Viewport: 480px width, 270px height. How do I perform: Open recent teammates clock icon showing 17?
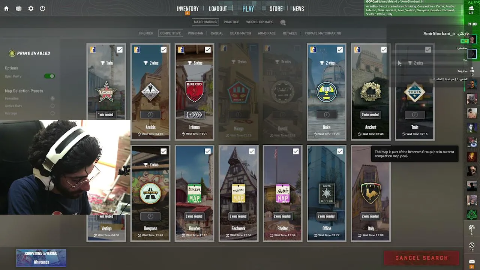472,247
